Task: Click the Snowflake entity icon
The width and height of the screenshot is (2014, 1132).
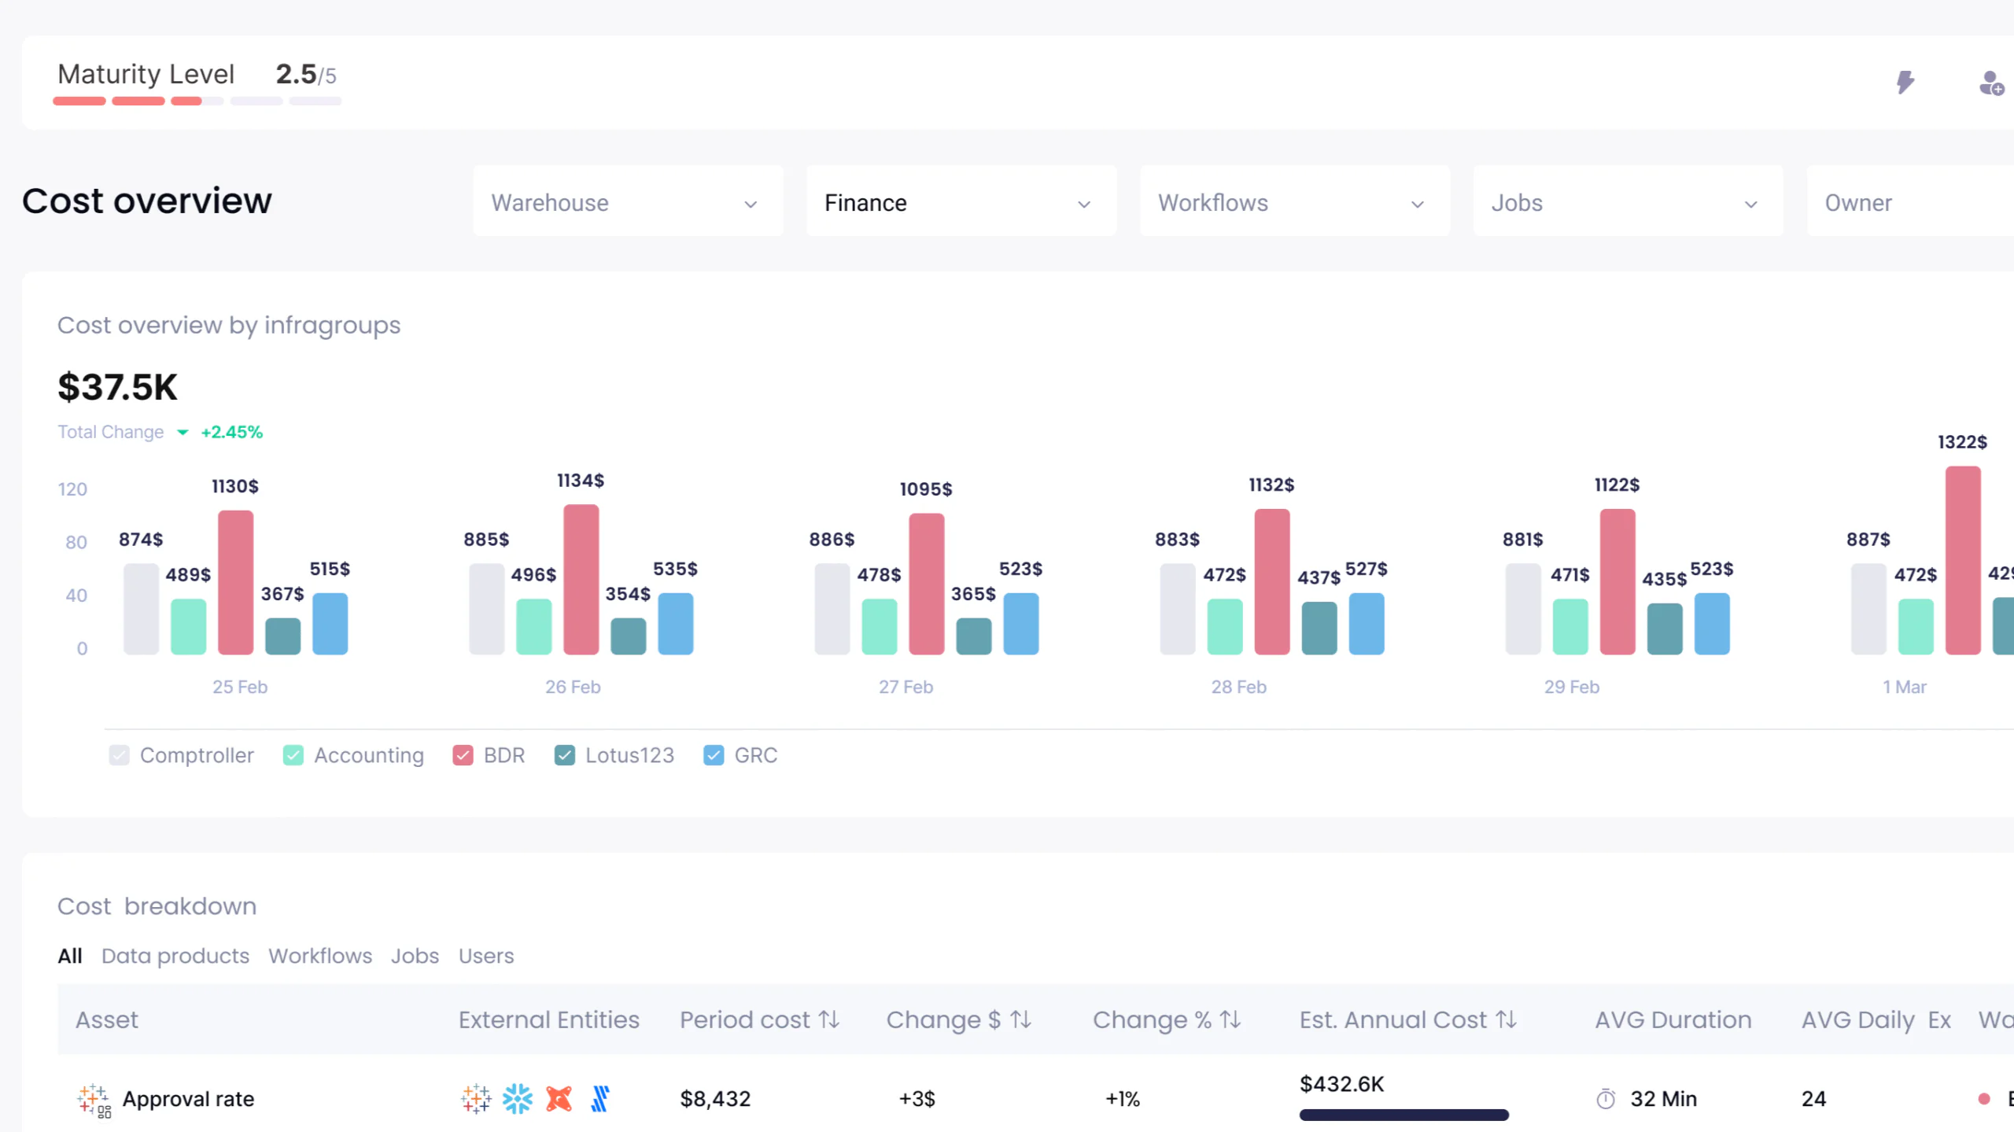Action: point(518,1098)
